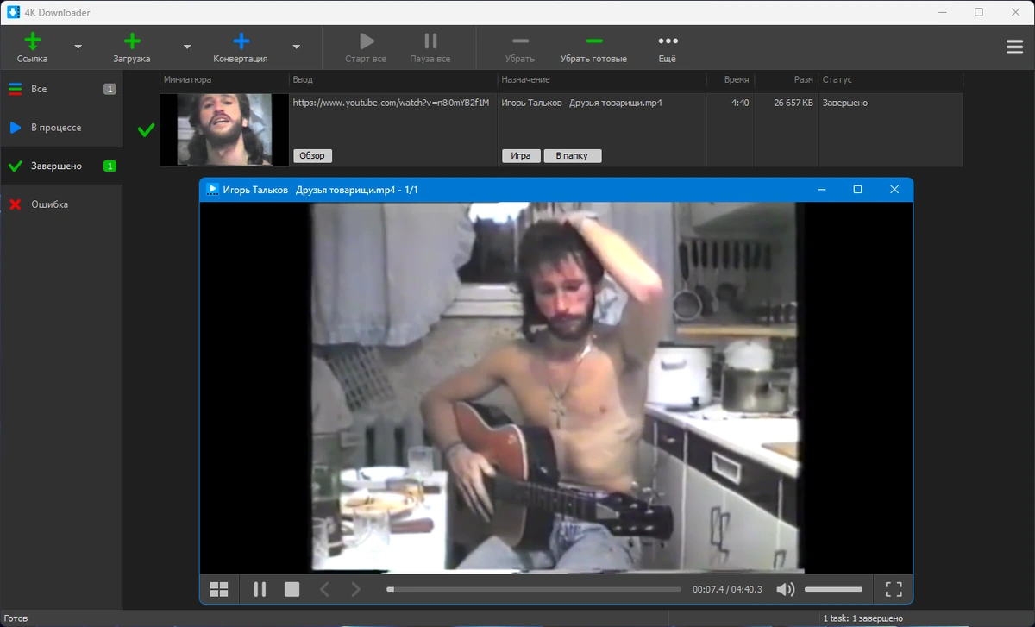
Task: Click the downloaded video's thumbnail
Action: [224, 129]
